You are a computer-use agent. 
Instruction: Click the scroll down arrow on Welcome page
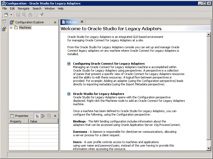pyautogui.click(x=208, y=148)
